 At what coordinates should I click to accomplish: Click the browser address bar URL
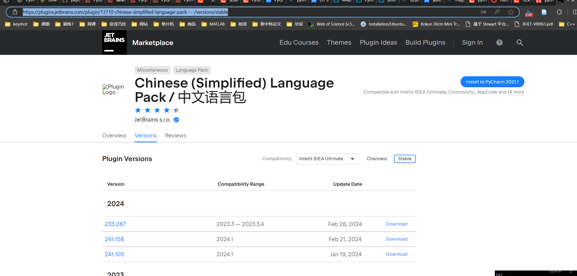[x=125, y=12]
